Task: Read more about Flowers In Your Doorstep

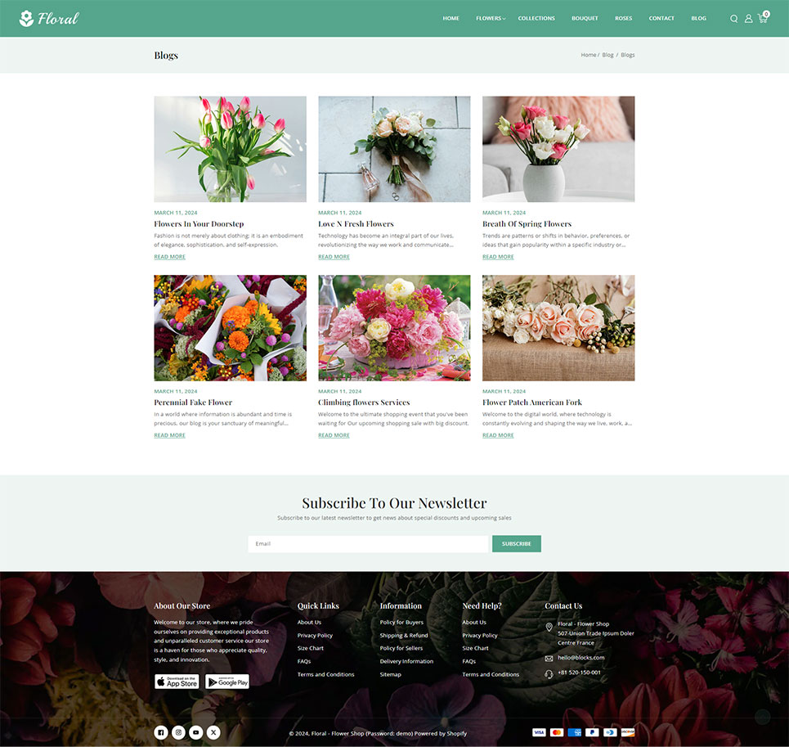Action: pos(169,257)
